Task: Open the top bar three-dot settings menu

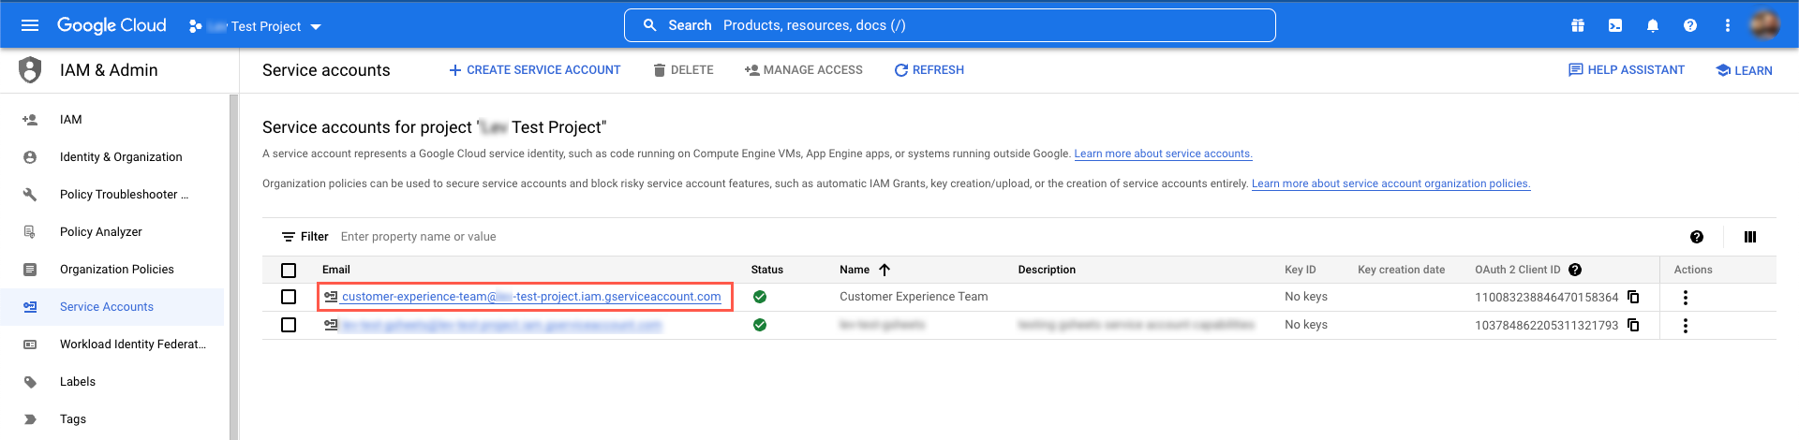Action: 1727,25
